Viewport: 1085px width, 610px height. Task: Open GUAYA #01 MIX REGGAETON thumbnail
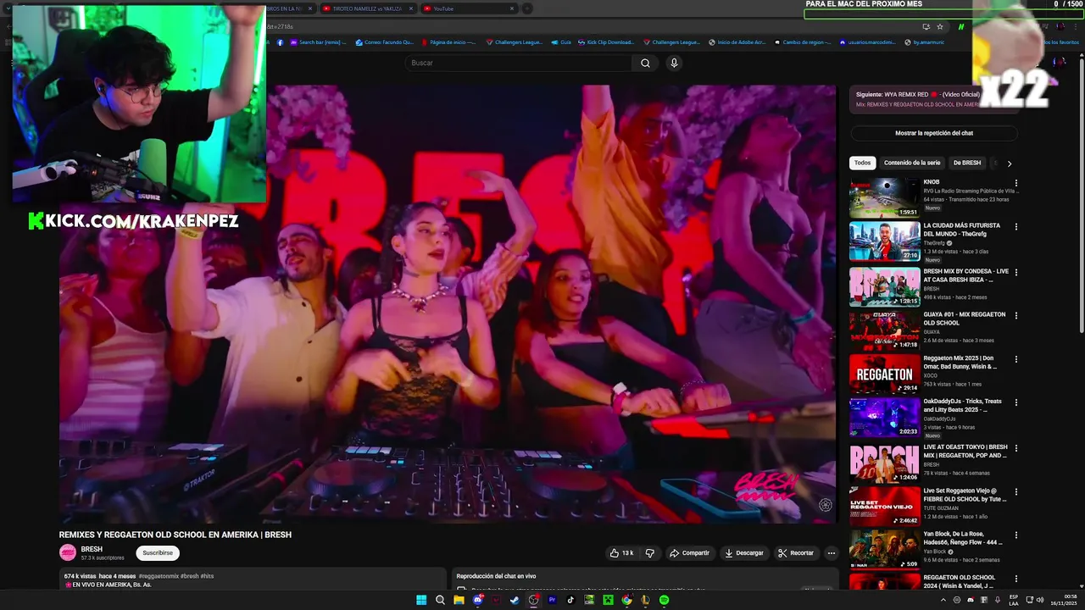click(x=884, y=330)
